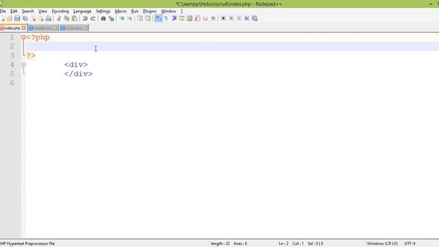The width and height of the screenshot is (439, 247).
Task: Open the User Defined Language icon
Action: pos(182,19)
